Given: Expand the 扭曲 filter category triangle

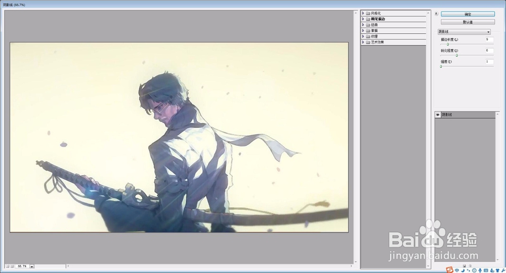Looking at the screenshot, I should coord(363,25).
